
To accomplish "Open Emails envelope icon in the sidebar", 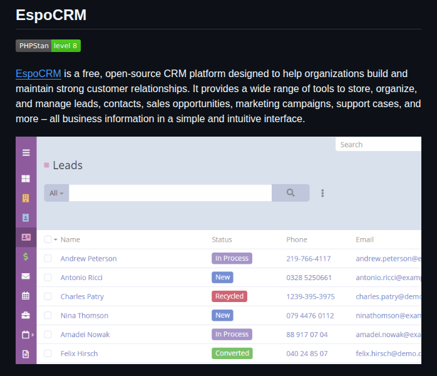I will 26,276.
